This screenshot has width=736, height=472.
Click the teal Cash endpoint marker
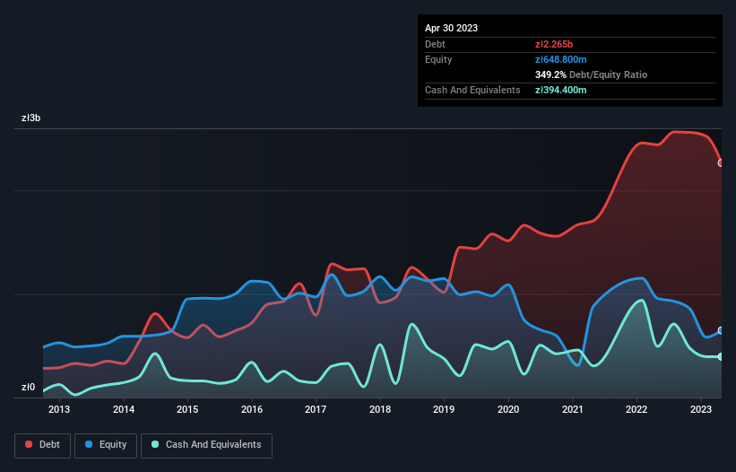pyautogui.click(x=721, y=357)
